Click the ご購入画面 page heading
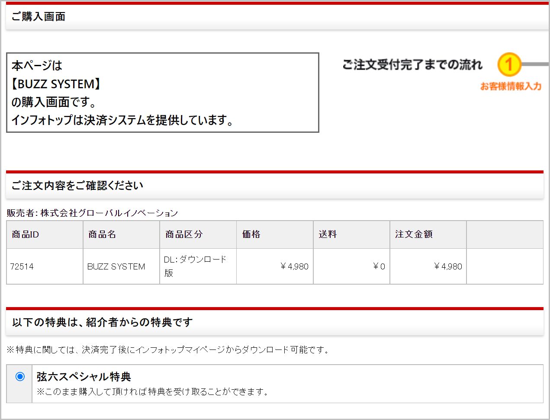The image size is (550, 420). click(38, 16)
